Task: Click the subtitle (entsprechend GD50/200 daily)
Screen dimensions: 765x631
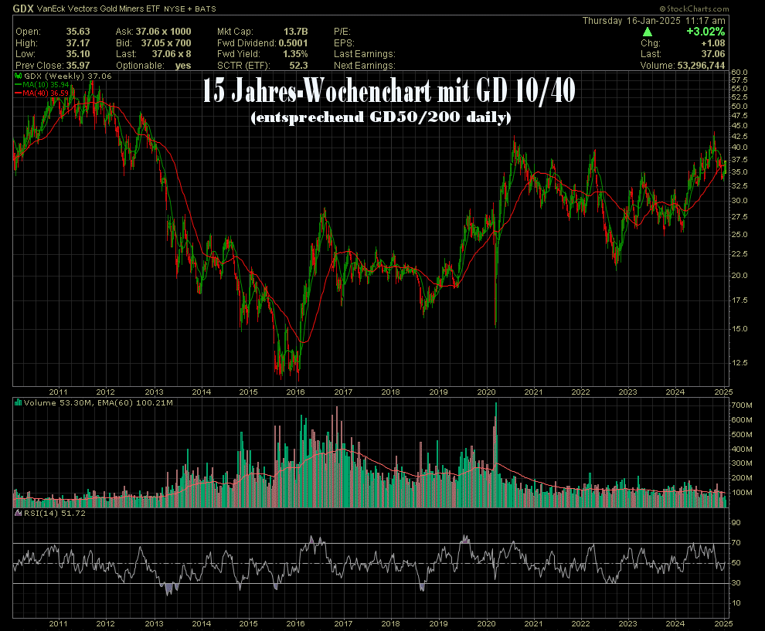Action: click(x=380, y=117)
